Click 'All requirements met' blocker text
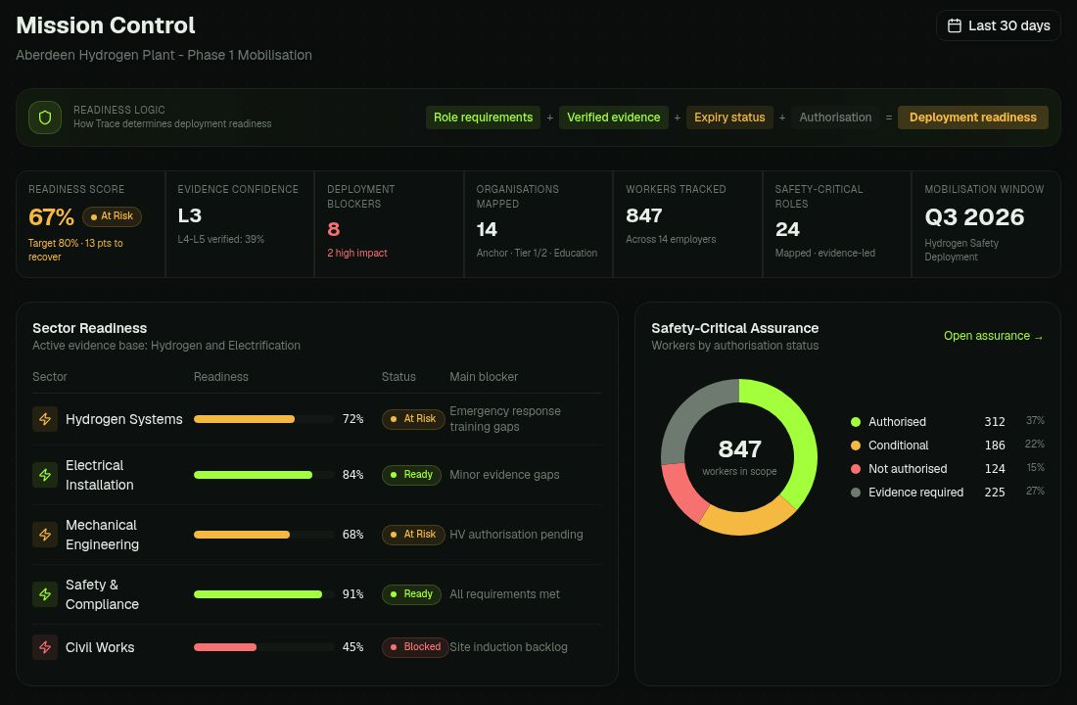This screenshot has height=705, width=1077. [504, 594]
